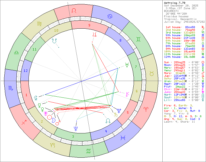Select the '1st house: 8Sco58' line

coord(182,27)
